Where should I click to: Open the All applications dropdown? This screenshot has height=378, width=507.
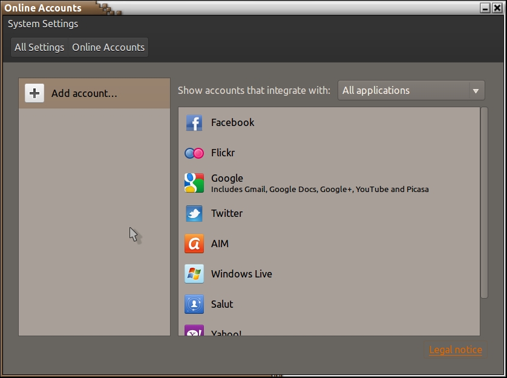(404, 91)
